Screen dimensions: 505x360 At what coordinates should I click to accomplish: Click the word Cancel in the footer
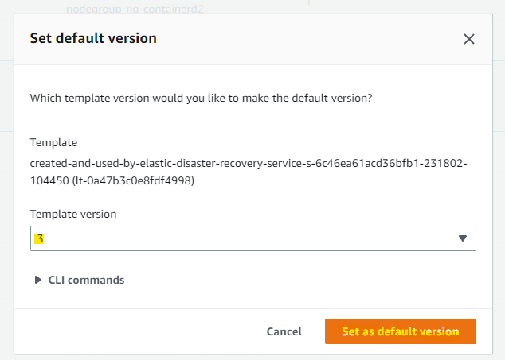click(284, 331)
